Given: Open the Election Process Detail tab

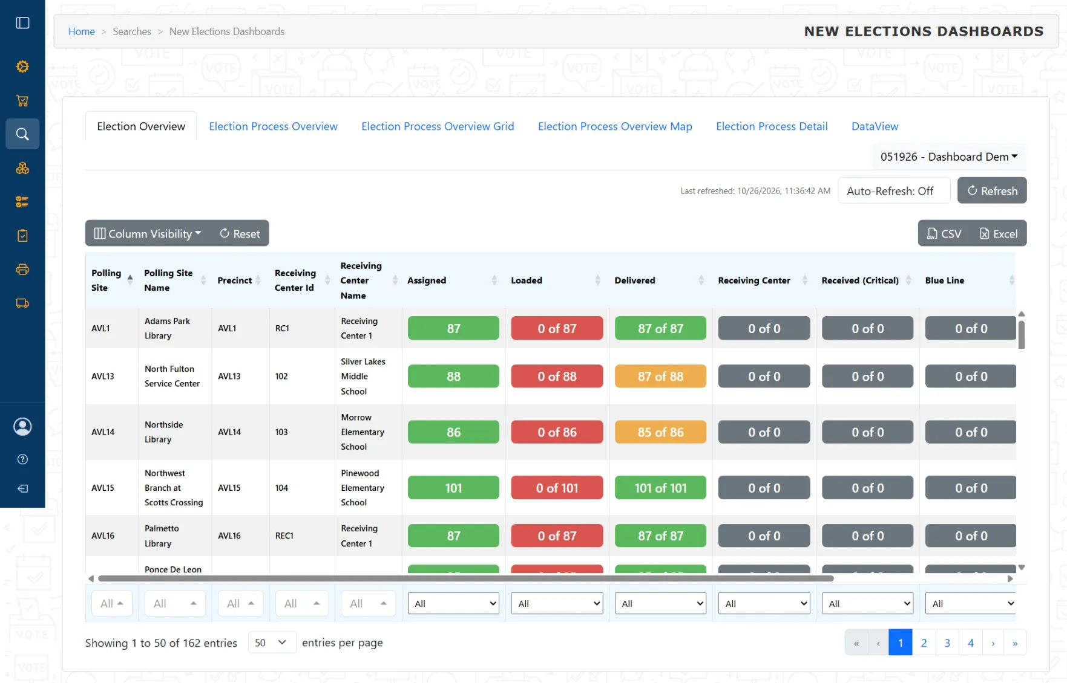Looking at the screenshot, I should pyautogui.click(x=772, y=126).
